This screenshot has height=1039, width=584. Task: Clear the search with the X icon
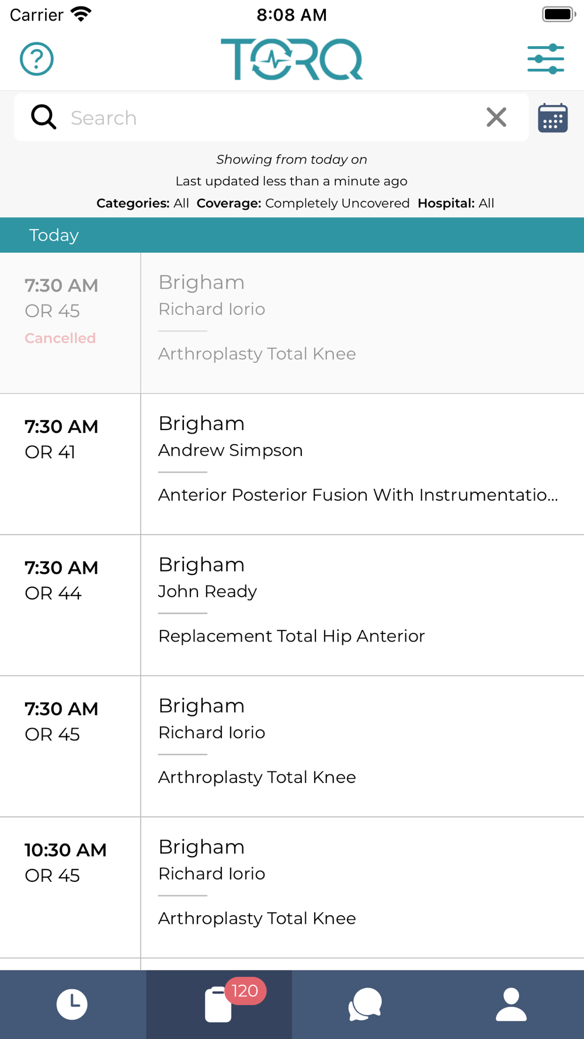click(x=496, y=117)
